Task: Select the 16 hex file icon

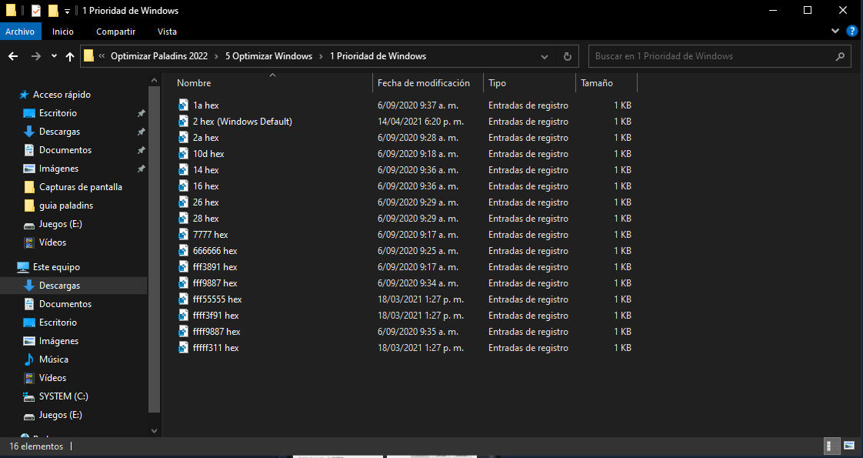Action: 183,186
